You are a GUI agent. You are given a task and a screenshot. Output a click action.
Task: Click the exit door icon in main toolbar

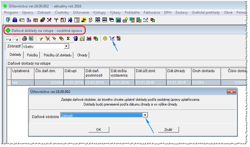tap(8, 20)
